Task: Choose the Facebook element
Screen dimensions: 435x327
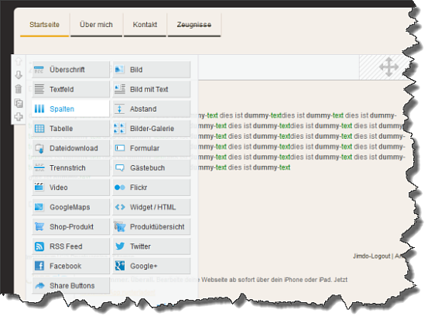Action: (70, 266)
